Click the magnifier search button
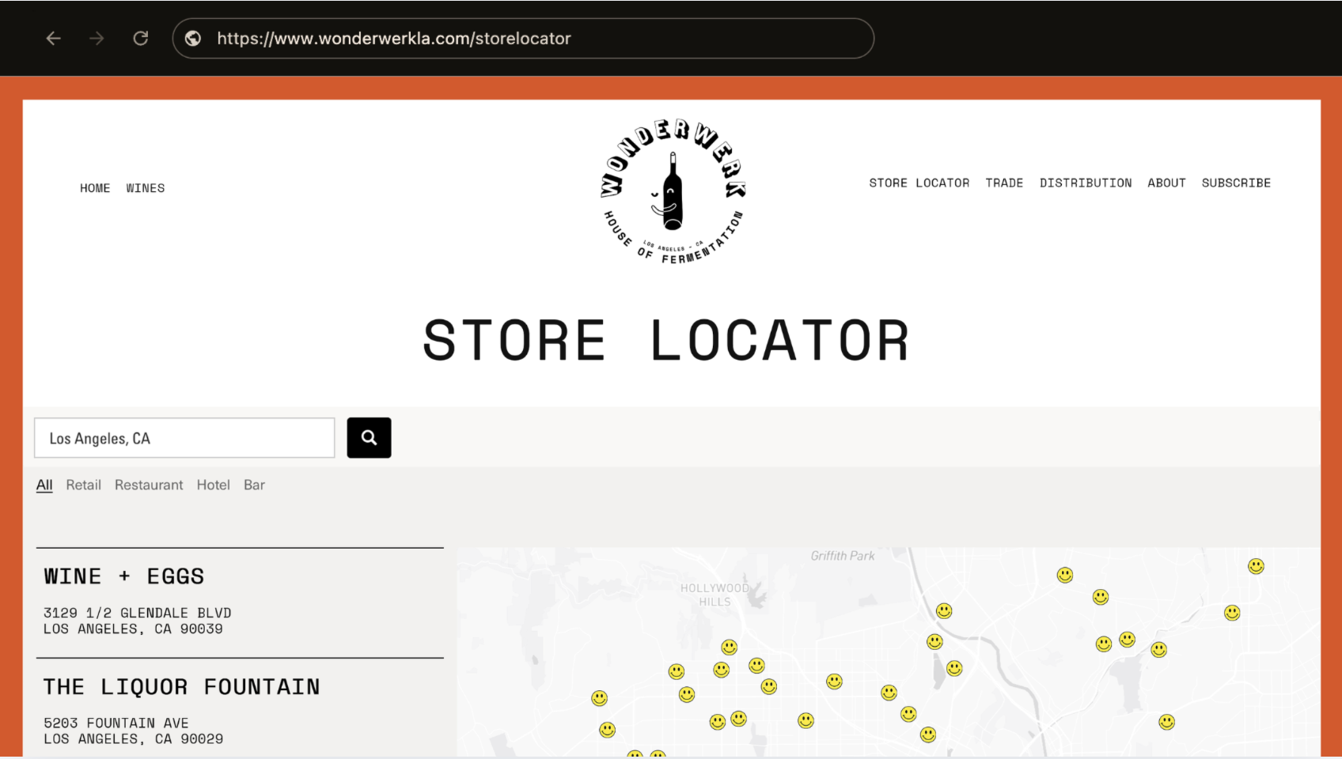The height and width of the screenshot is (759, 1342). click(369, 437)
